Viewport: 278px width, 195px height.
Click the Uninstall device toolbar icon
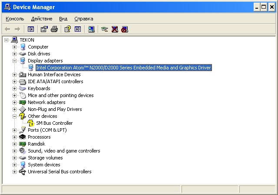[x=115, y=29]
